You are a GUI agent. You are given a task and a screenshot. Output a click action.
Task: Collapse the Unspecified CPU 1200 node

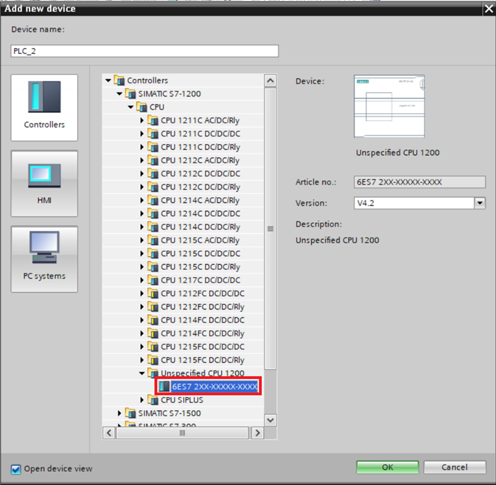(141, 373)
